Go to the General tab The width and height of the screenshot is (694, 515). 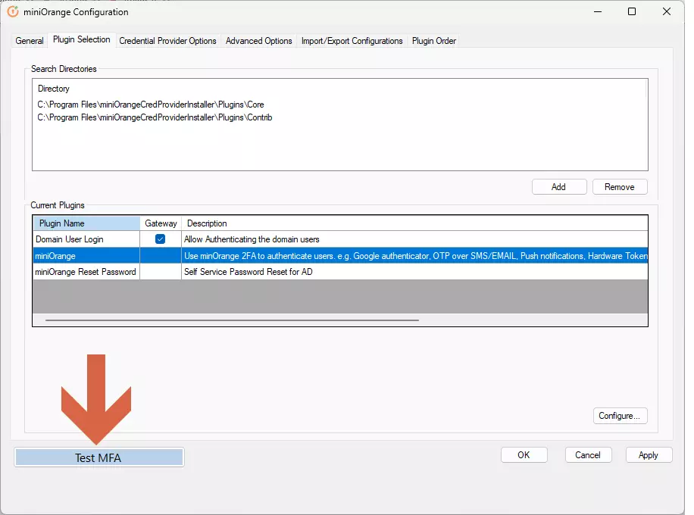click(x=29, y=41)
